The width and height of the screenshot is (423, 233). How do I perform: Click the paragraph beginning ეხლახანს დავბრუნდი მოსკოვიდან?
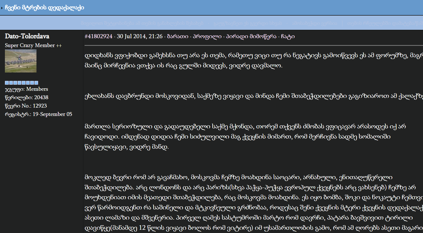coord(254,97)
